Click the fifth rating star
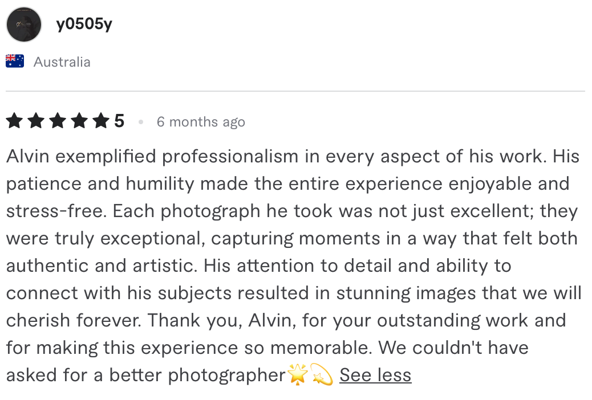 point(101,121)
